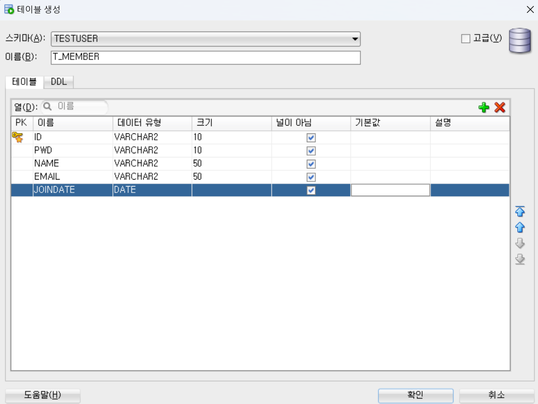Click the column search magnifier icon
Screen dimensions: 538x404
(48, 107)
